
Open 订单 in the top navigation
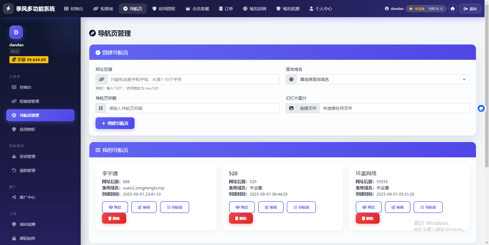click(226, 9)
